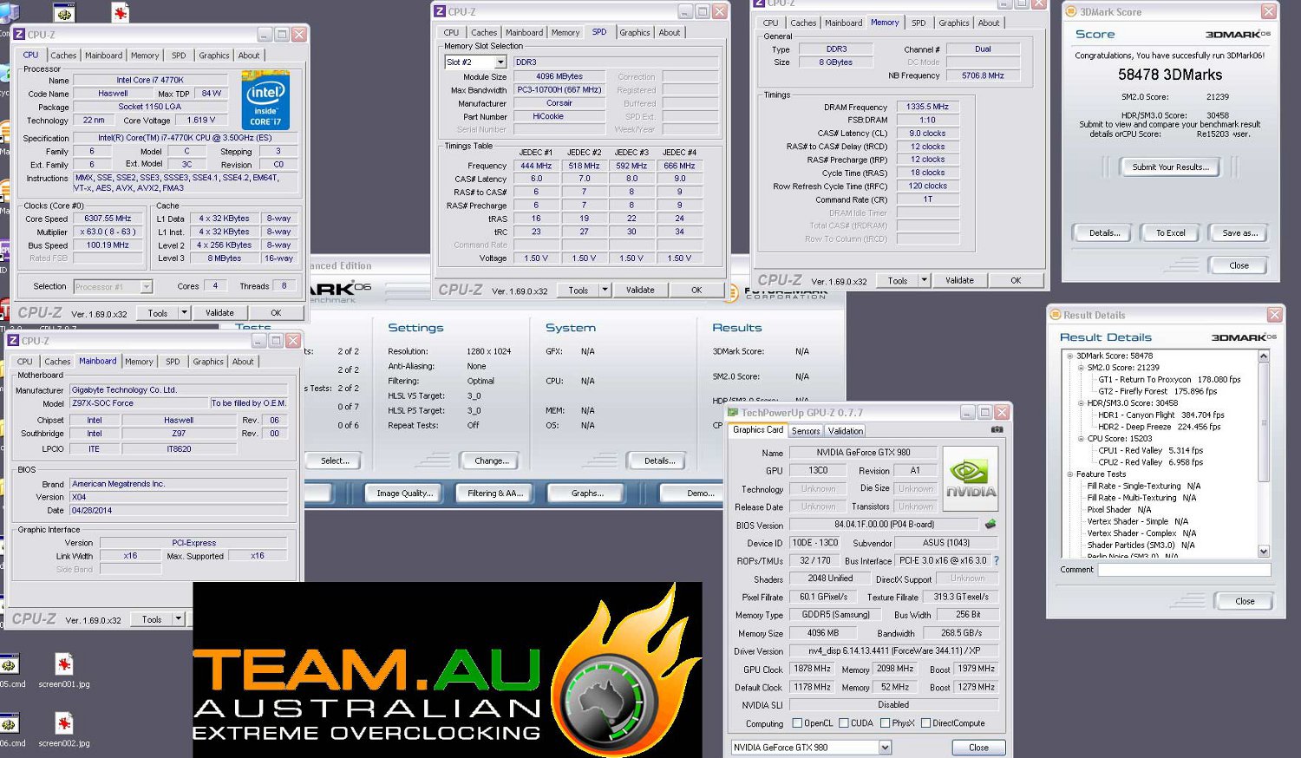The image size is (1301, 758).
Task: Open the Slot #2 memory slot dropdown
Action: 500,62
